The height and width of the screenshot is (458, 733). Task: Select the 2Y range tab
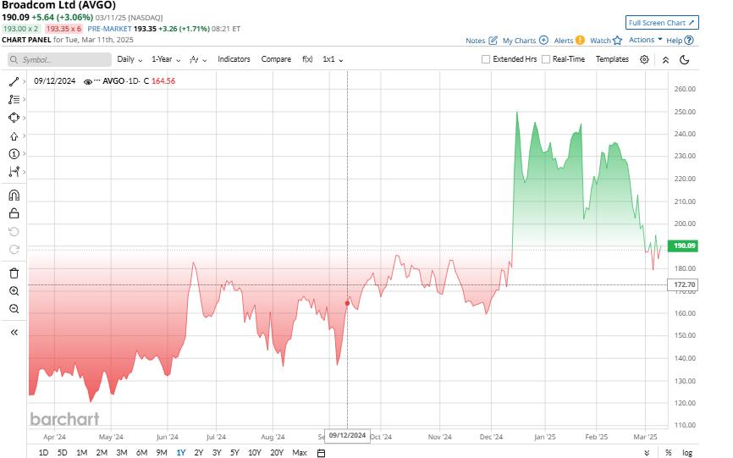click(x=199, y=452)
